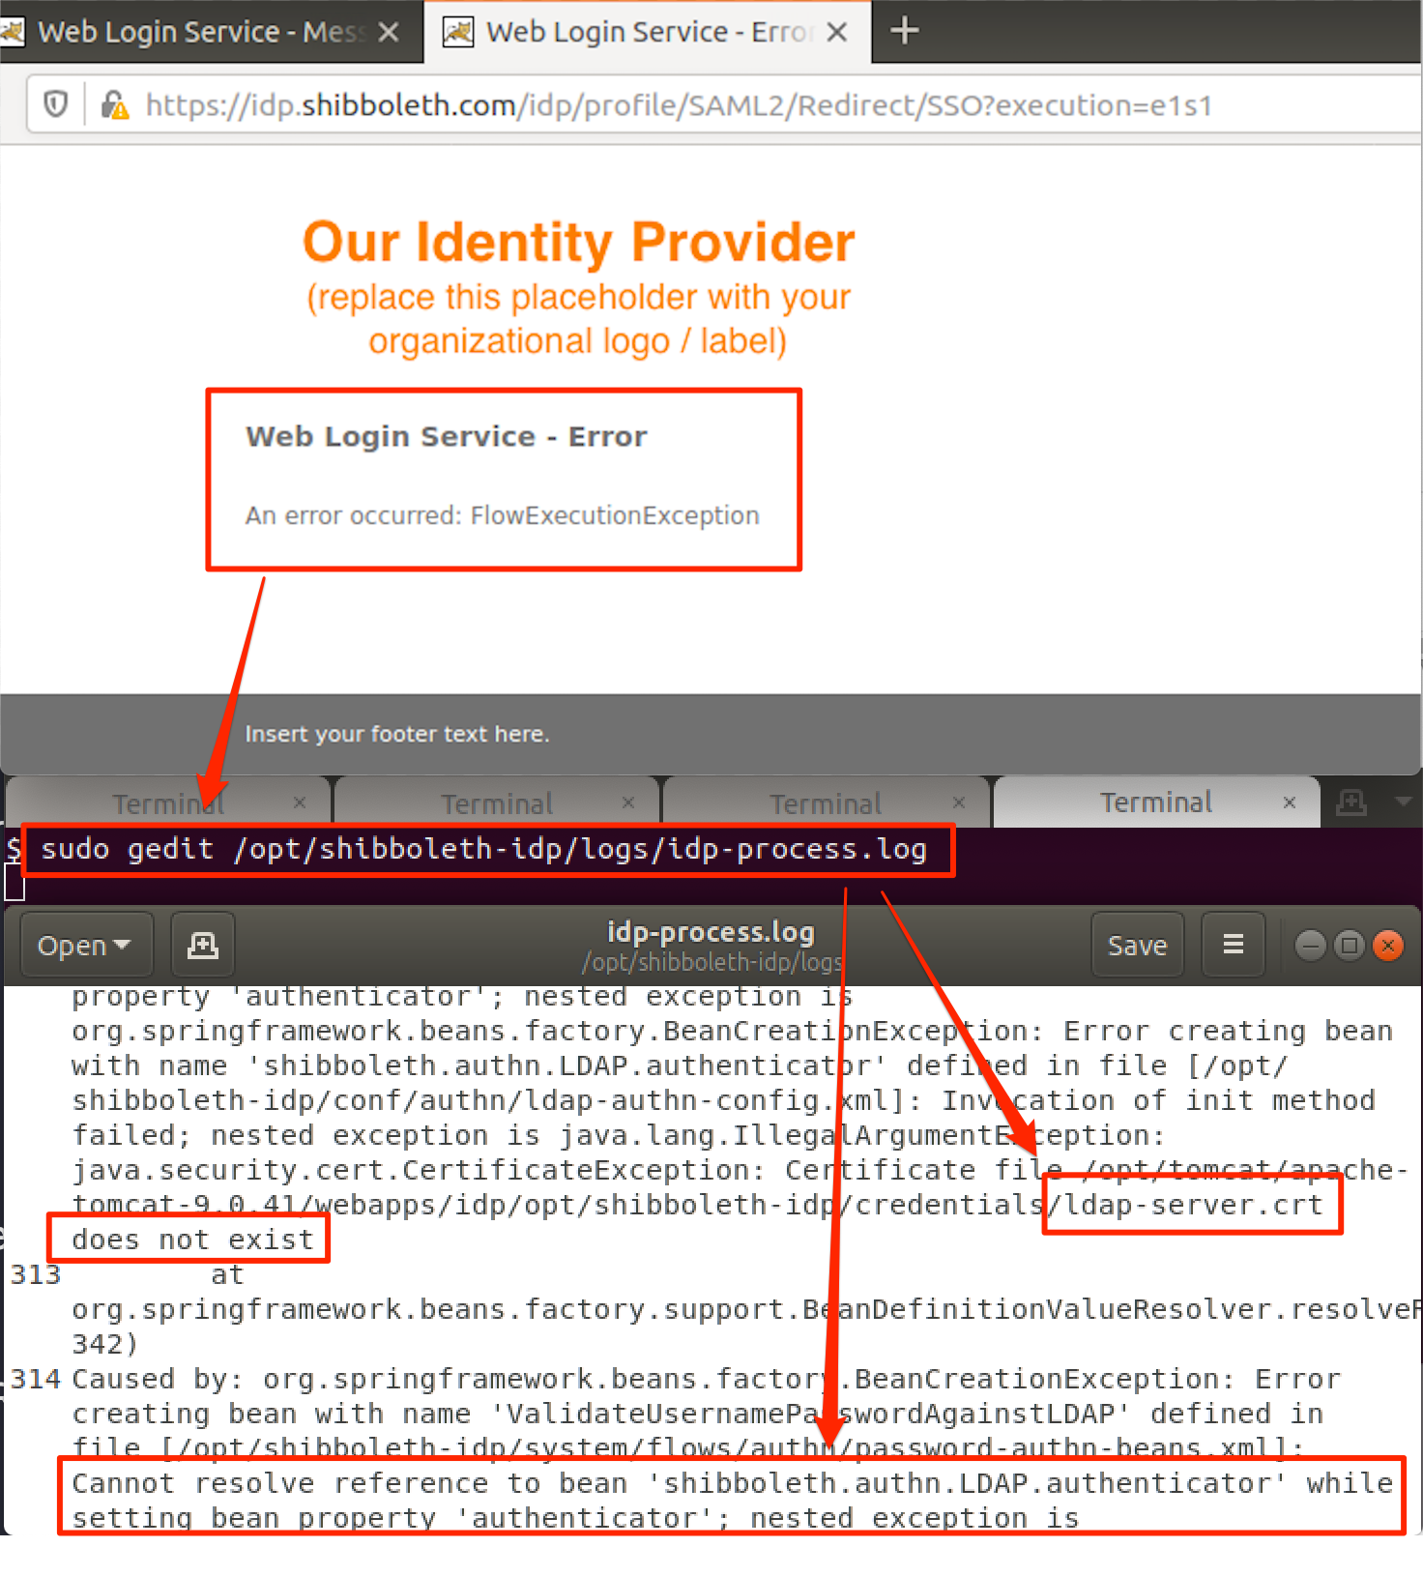Close the Web Login Service - Error tab
Image resolution: width=1423 pixels, height=1576 pixels.
837,33
